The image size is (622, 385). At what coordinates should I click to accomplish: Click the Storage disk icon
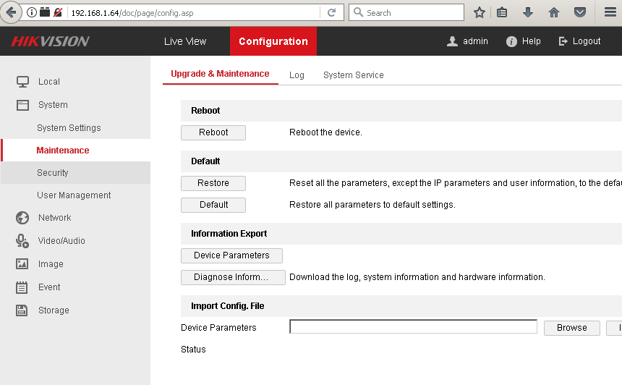(x=22, y=310)
